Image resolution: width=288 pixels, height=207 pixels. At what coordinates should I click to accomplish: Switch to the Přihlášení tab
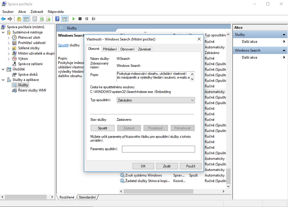(x=110, y=49)
